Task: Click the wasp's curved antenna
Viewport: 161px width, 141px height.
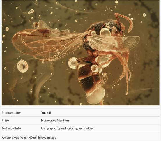Action: coord(125,22)
